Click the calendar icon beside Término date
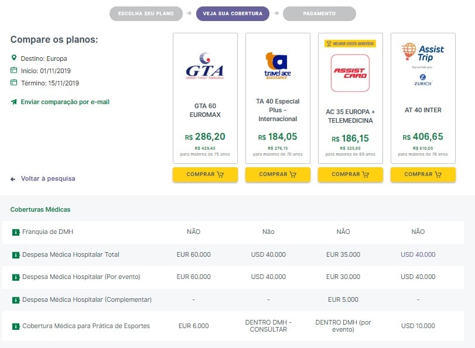Viewport: 475px width, 348px height. click(14, 82)
